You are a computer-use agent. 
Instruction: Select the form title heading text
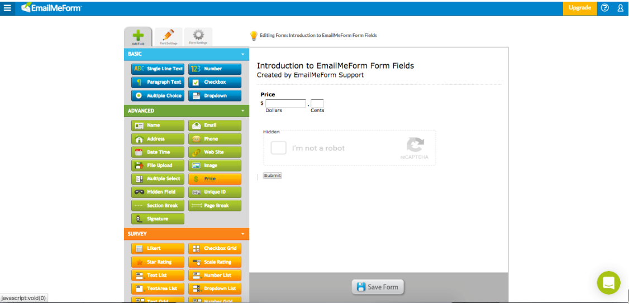(x=335, y=66)
